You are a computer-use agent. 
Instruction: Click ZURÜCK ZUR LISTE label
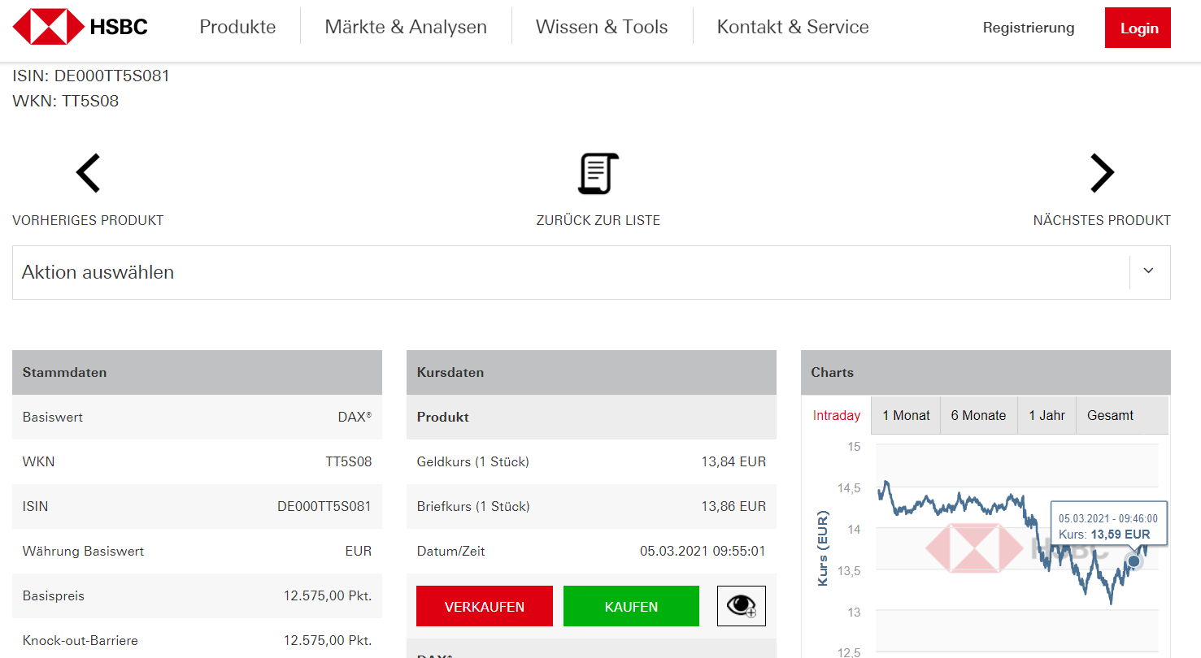598,220
